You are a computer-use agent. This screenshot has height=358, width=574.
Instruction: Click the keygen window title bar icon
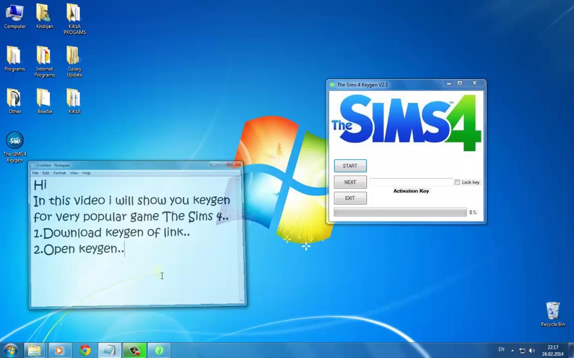(x=332, y=85)
